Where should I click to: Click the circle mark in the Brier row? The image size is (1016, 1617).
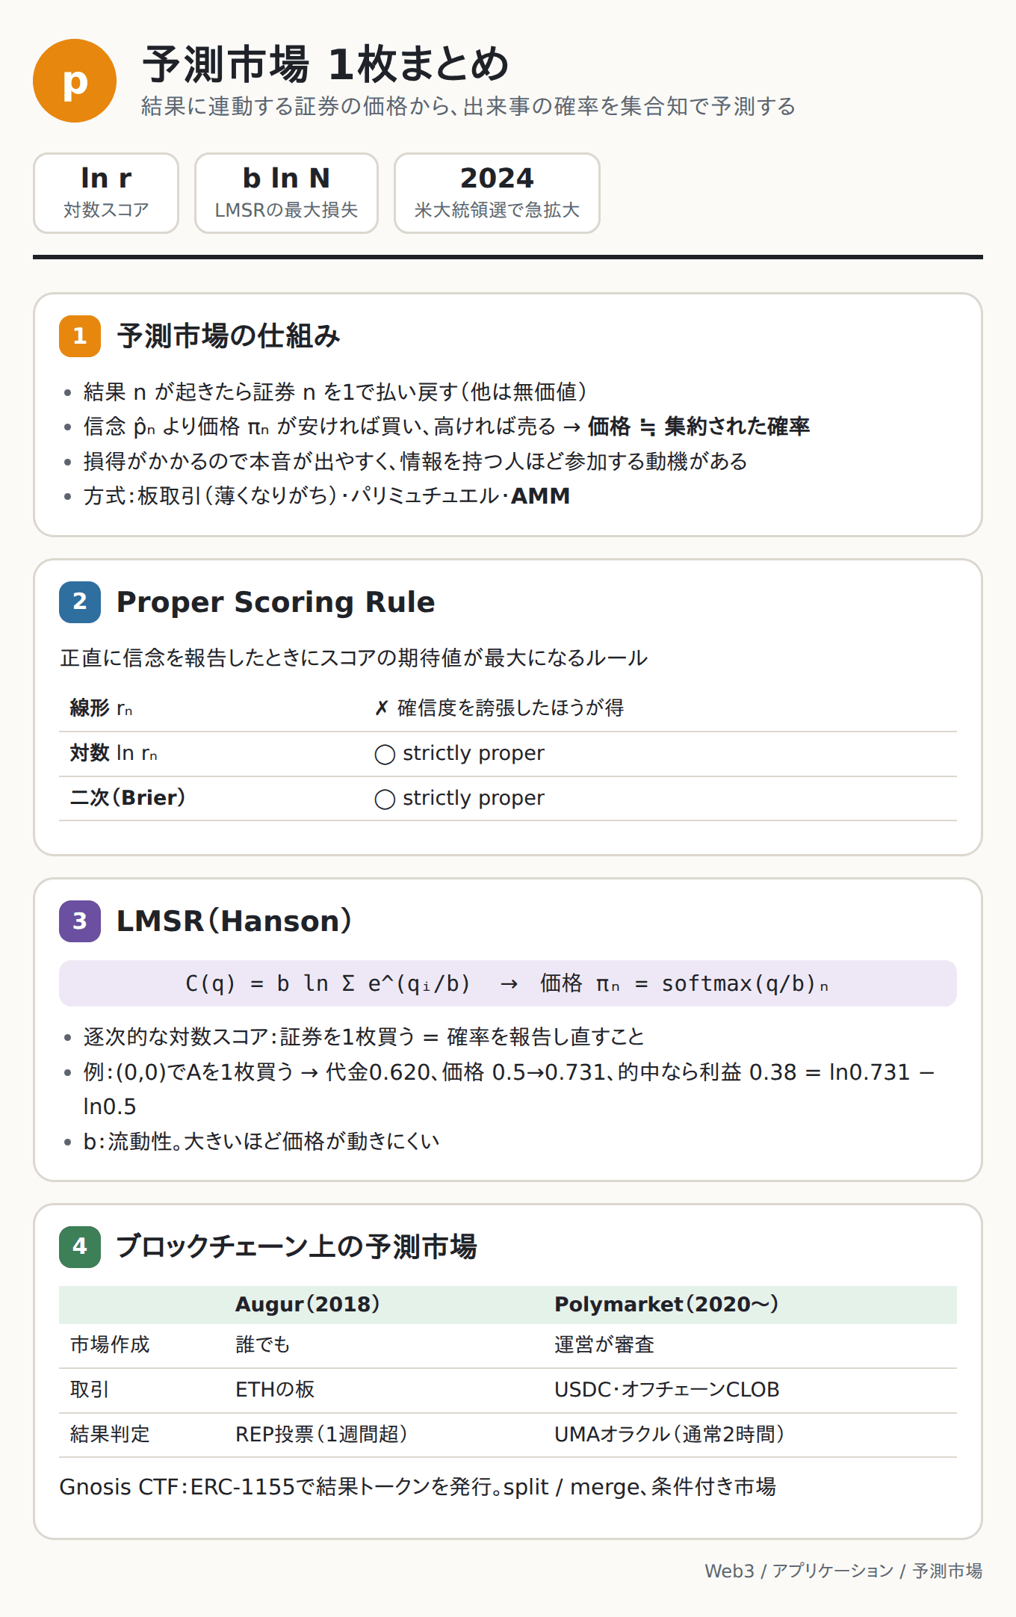pyautogui.click(x=385, y=799)
